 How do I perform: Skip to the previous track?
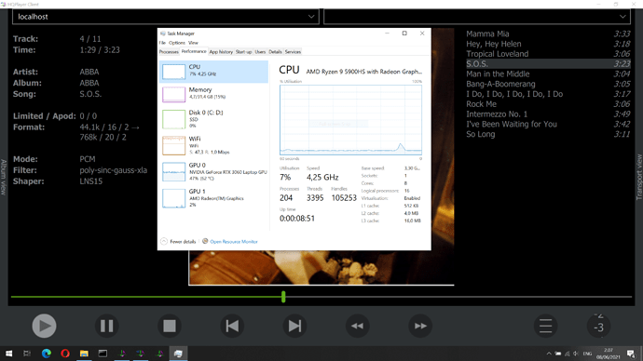232,326
